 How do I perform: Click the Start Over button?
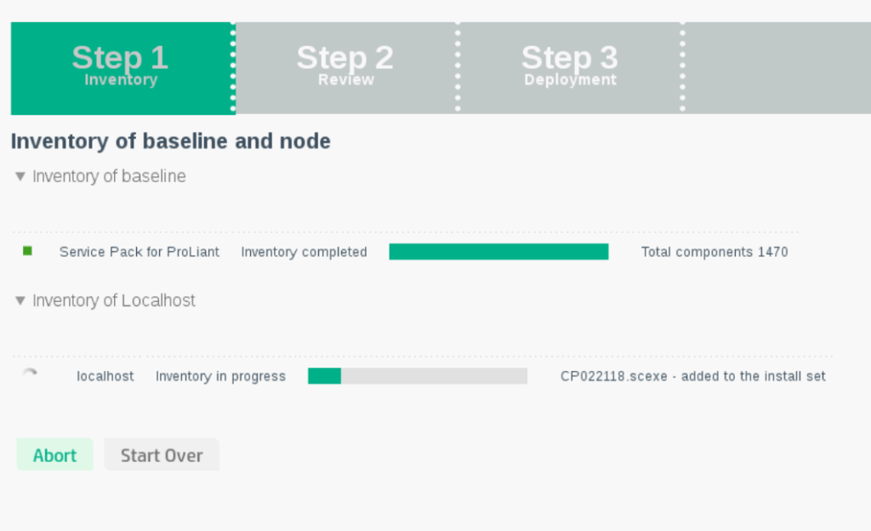click(x=162, y=455)
